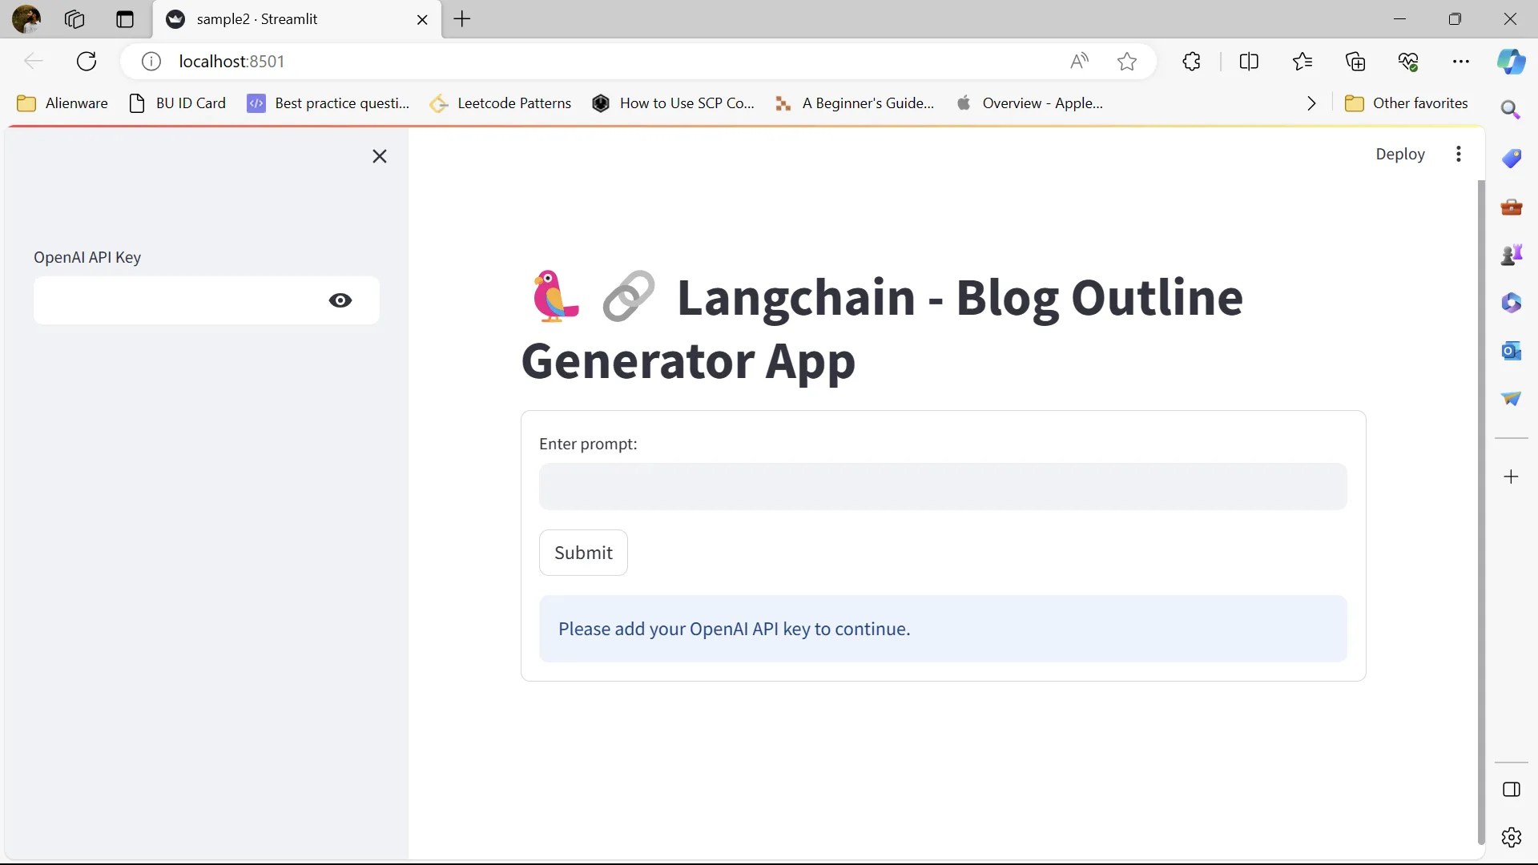
Task: Close the sample2 Streamlit tab
Action: point(422,20)
